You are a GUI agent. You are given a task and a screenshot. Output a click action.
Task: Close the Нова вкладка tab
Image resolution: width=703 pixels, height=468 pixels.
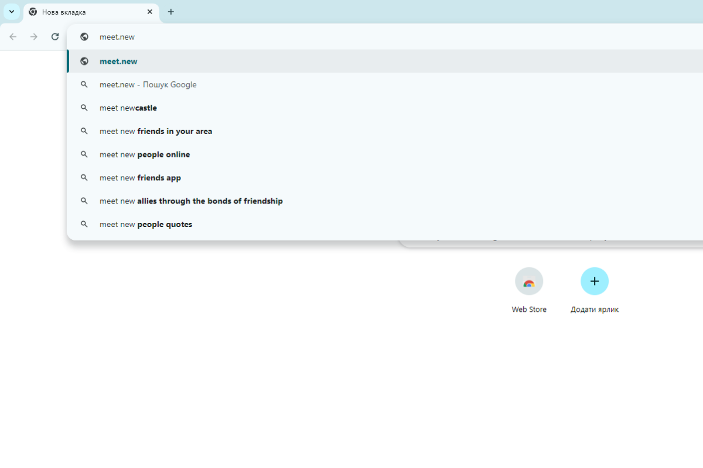tap(150, 12)
